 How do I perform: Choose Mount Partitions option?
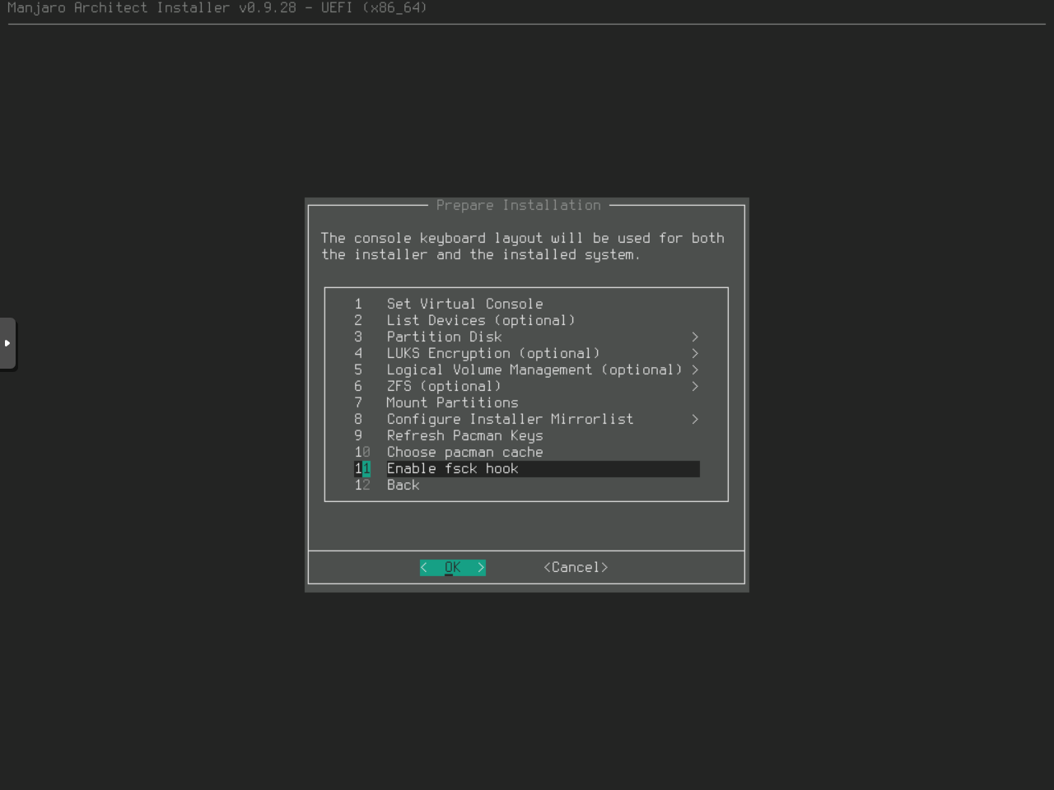[x=452, y=402]
